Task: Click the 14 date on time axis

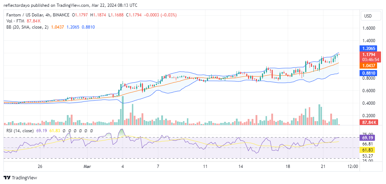Action: point(241,166)
